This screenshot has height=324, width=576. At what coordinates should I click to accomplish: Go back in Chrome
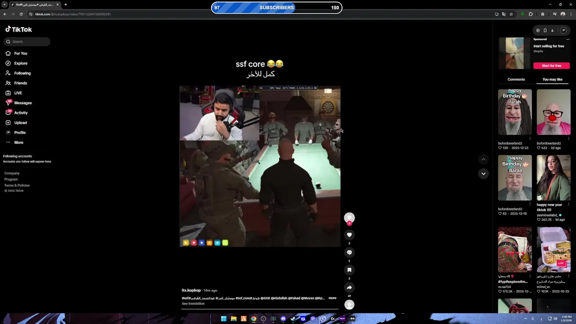(4, 14)
